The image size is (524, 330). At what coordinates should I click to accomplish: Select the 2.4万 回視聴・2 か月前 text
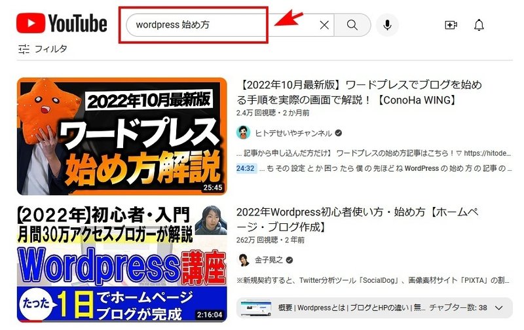(x=272, y=113)
